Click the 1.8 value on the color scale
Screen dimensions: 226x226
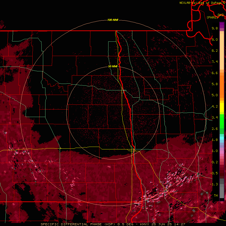click(215, 140)
